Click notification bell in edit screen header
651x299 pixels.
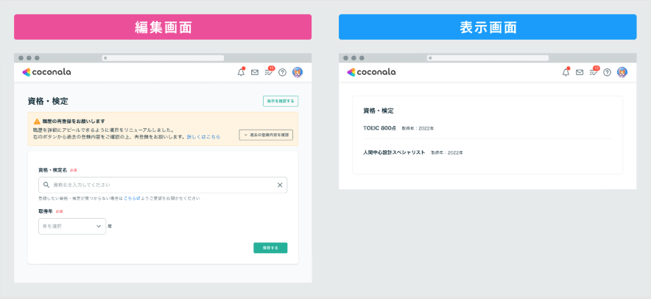pos(241,72)
